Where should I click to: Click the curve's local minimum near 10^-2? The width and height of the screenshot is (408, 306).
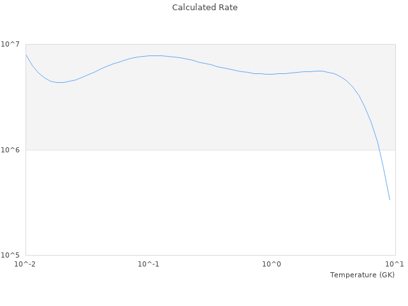[60, 82]
